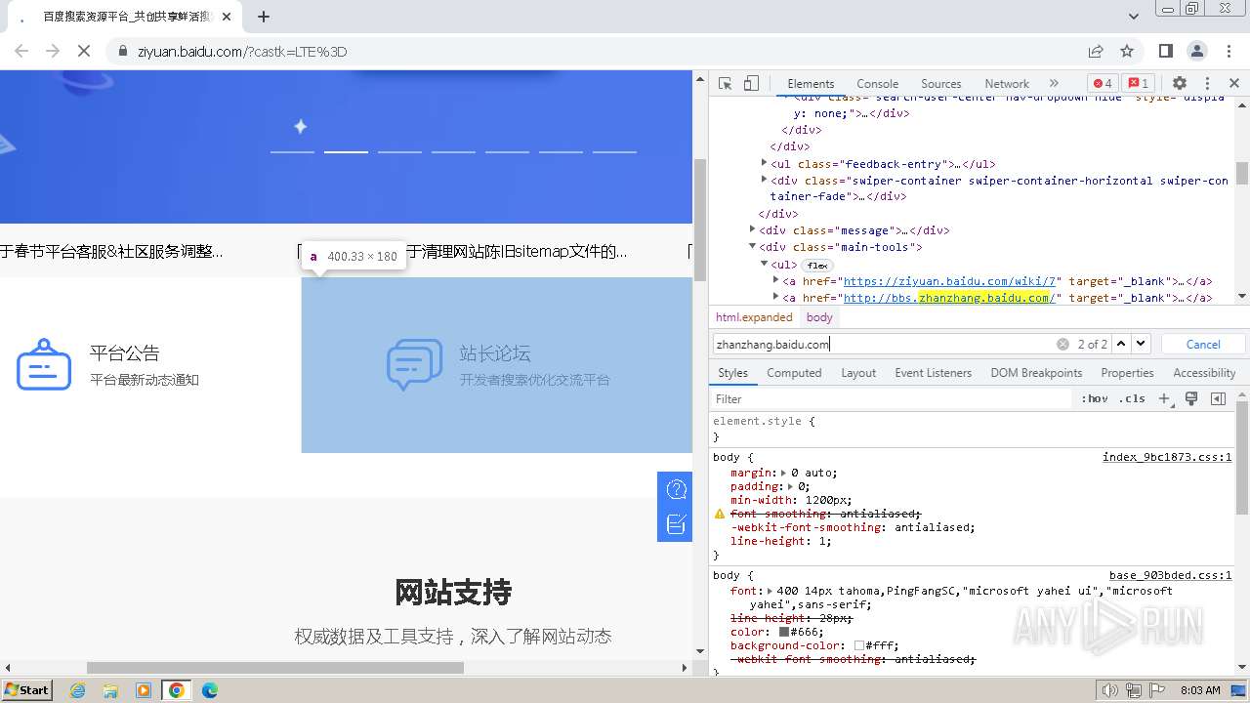
Task: Open the 于春节平台客服&社区服务调整 notice
Action: point(111,252)
